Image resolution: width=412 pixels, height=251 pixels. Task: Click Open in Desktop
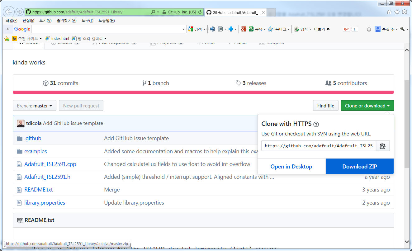(291, 167)
